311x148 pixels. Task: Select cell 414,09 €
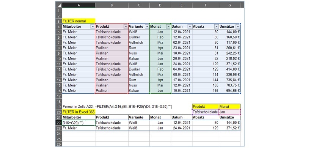(230, 69)
